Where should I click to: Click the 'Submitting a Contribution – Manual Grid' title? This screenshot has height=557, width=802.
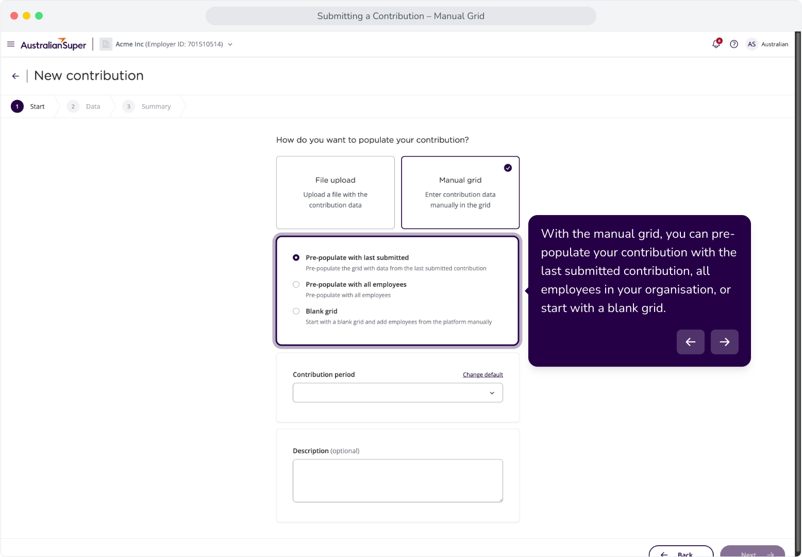pos(401,16)
